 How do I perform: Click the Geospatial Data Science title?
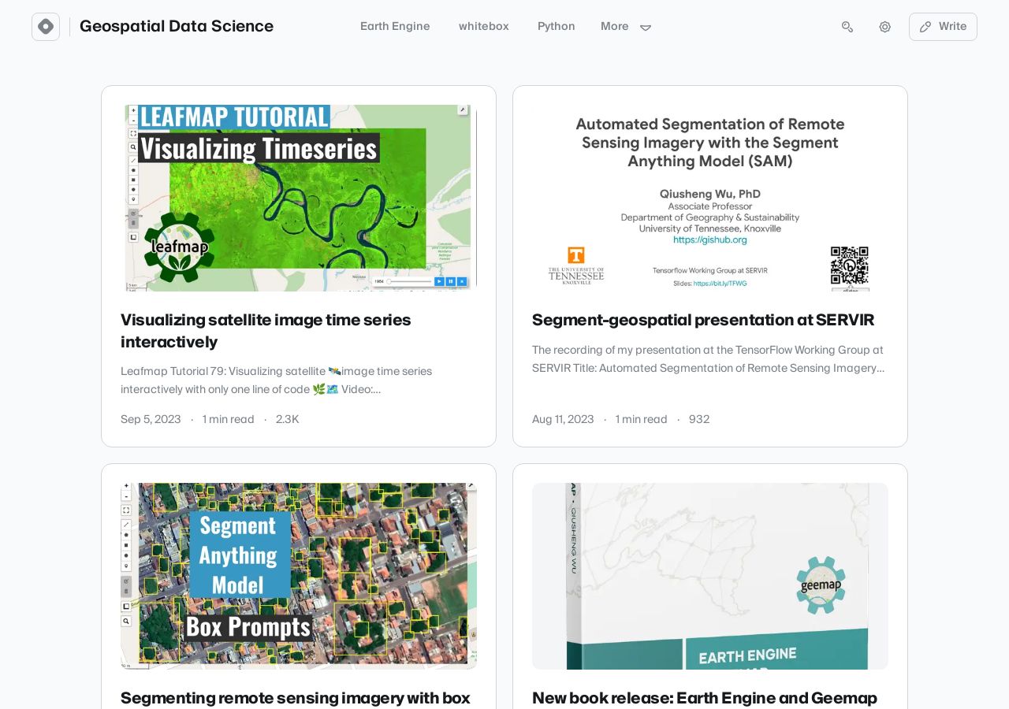[x=177, y=26]
